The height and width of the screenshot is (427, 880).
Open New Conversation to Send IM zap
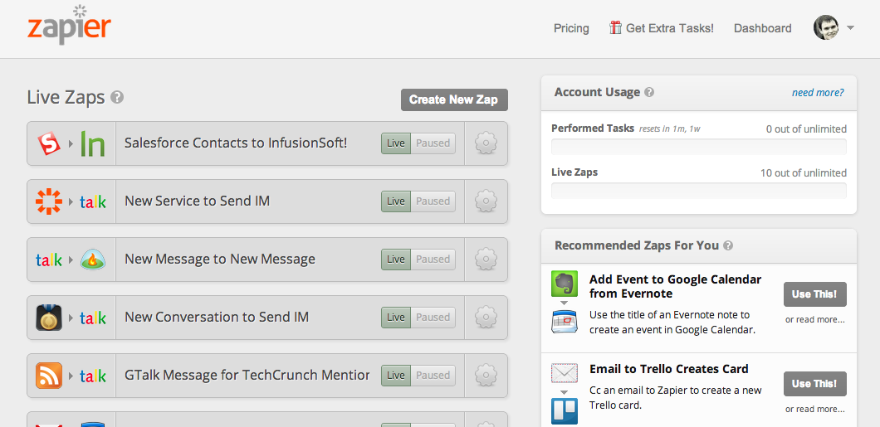[x=217, y=317]
